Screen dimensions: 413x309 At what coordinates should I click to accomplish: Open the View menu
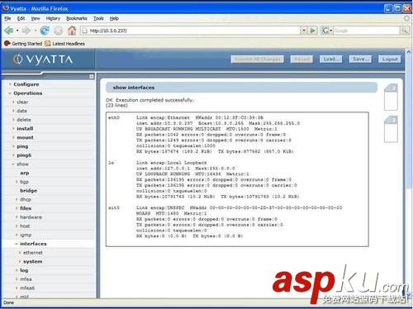(36, 18)
